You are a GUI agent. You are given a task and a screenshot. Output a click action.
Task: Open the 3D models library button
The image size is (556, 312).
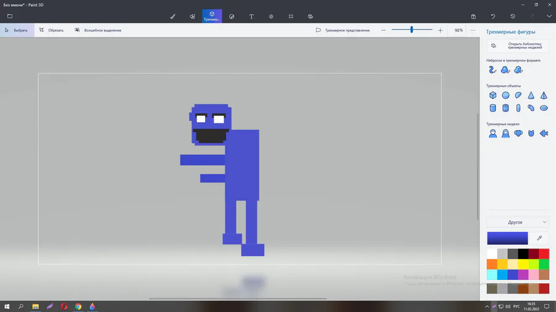point(518,46)
